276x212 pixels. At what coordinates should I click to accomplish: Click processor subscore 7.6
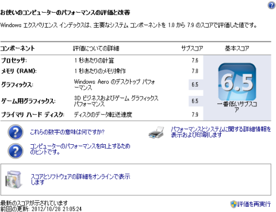pyautogui.click(x=195, y=60)
